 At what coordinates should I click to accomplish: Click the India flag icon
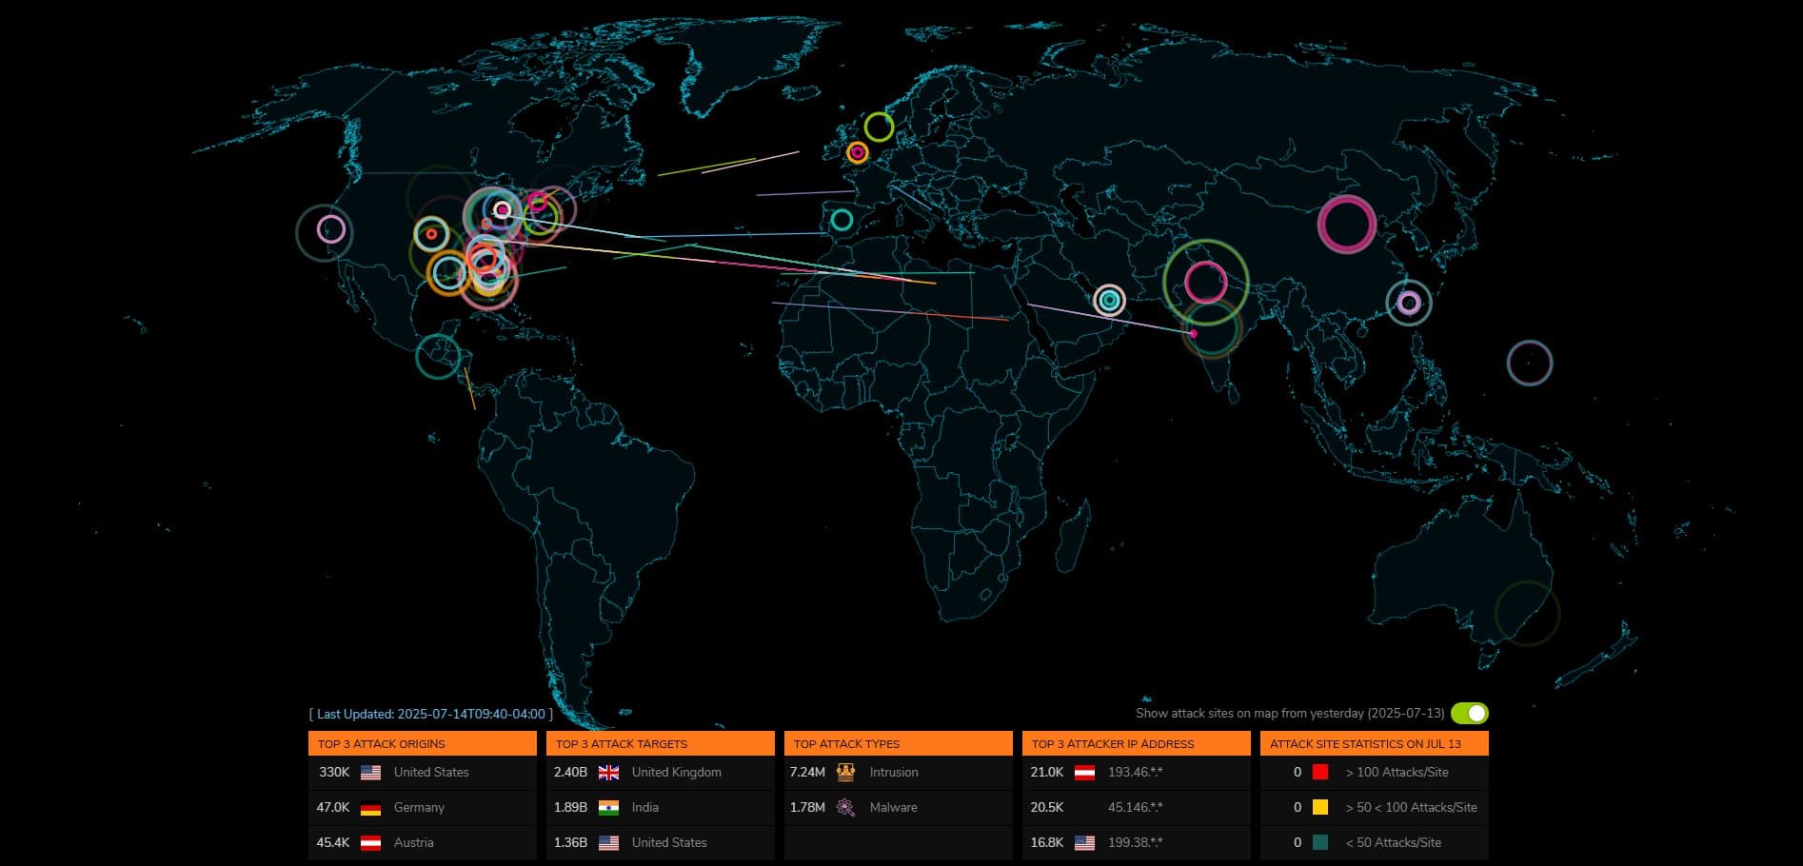pyautogui.click(x=608, y=808)
